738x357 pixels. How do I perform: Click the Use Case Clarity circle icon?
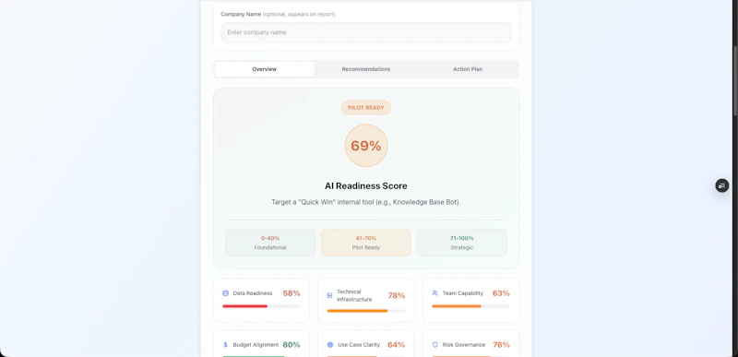(x=330, y=345)
